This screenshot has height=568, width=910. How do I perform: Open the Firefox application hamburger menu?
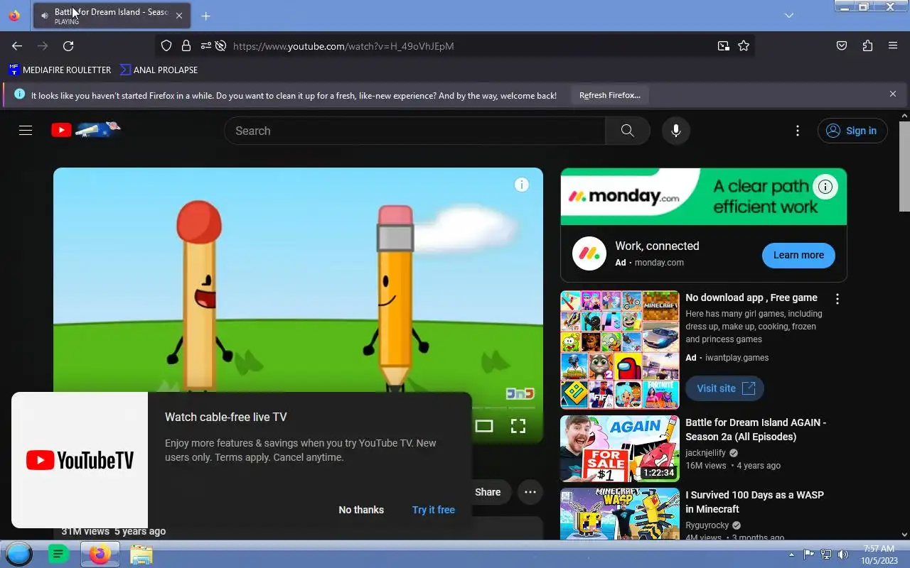(893, 46)
